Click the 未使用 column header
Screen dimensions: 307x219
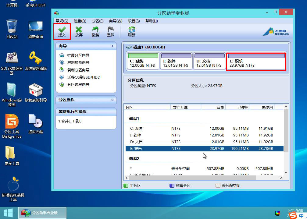click(262, 107)
